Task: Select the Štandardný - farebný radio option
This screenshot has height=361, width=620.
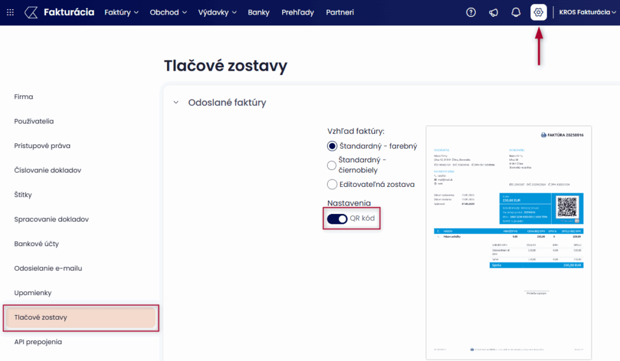Action: click(332, 146)
